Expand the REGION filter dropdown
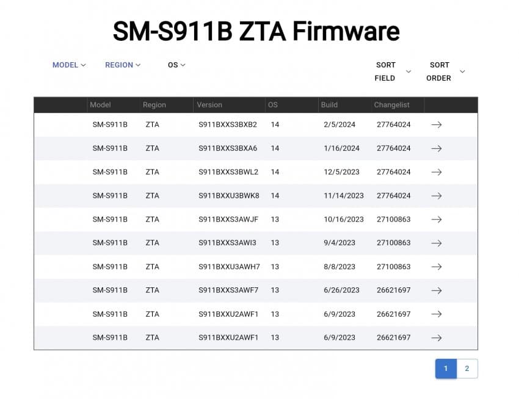519x399 pixels. [x=123, y=65]
